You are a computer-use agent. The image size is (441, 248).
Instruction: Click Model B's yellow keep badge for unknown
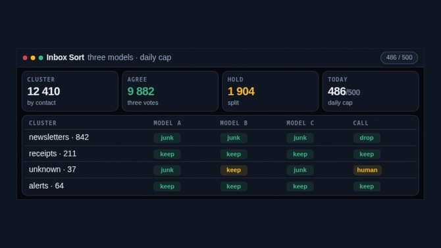click(234, 170)
